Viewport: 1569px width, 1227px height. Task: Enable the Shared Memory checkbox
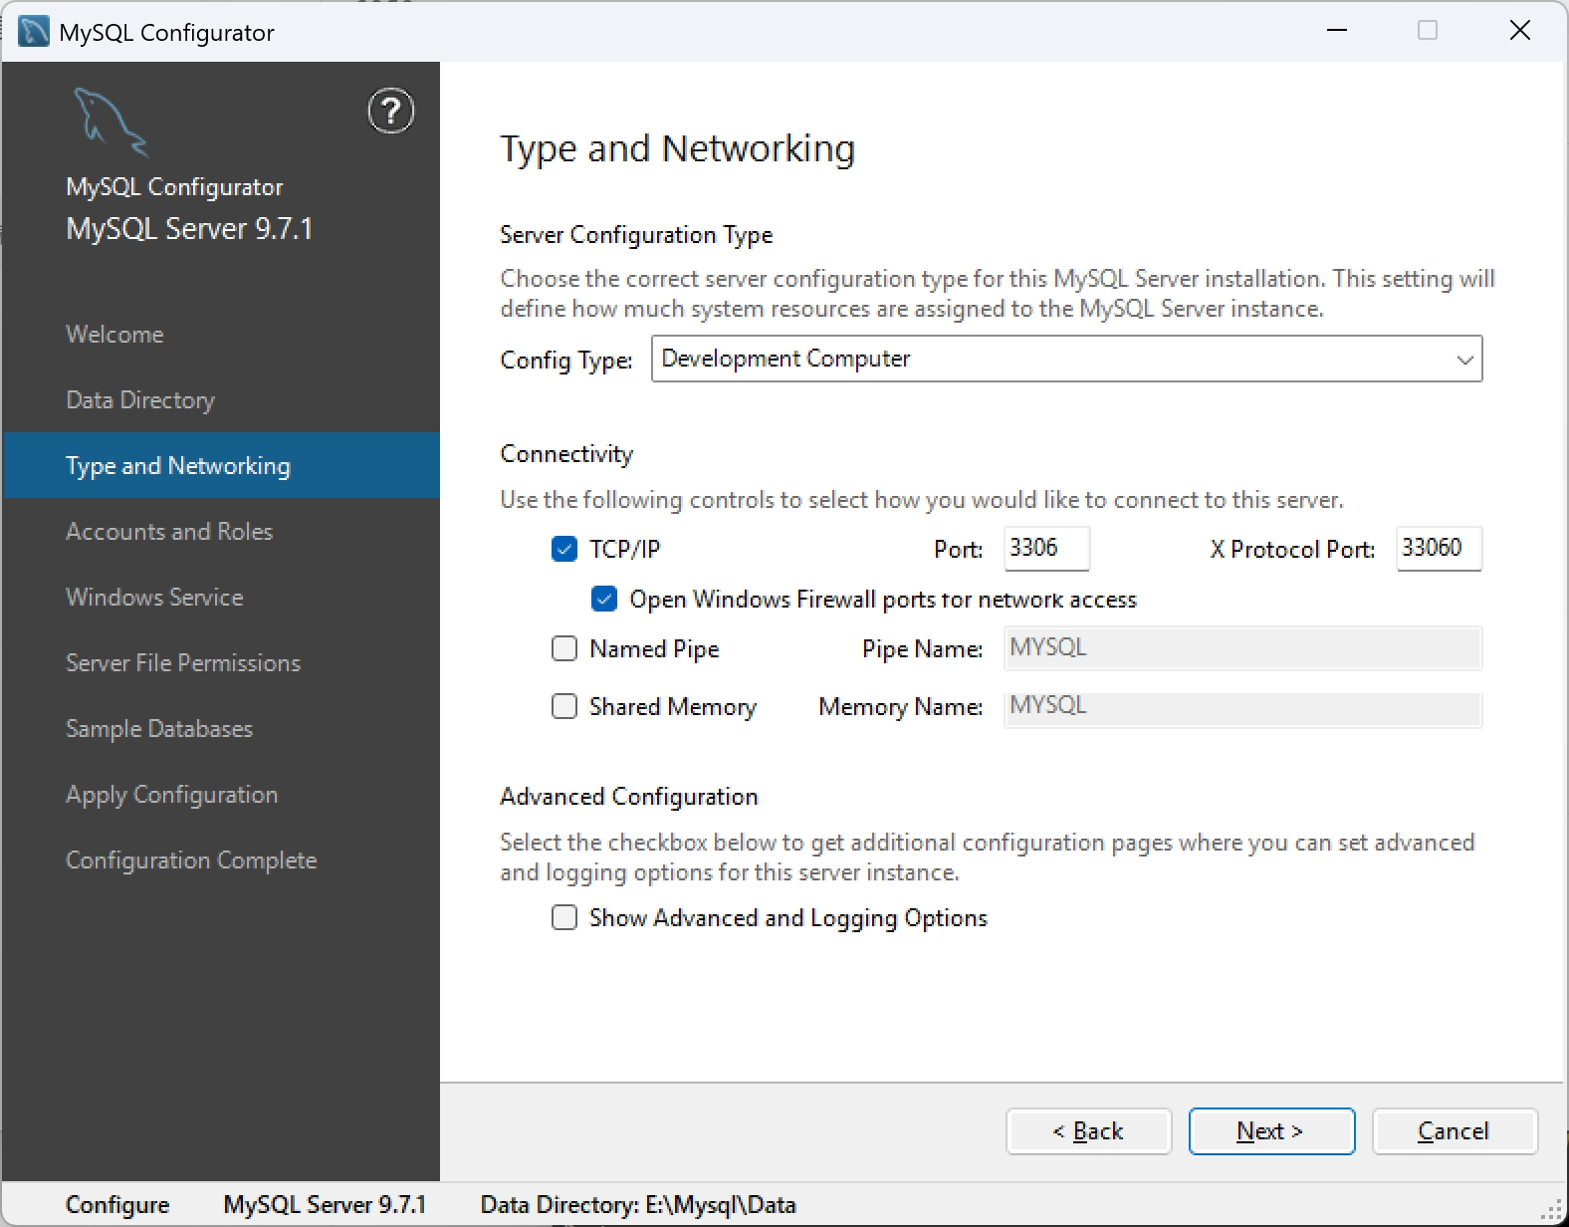(x=564, y=706)
